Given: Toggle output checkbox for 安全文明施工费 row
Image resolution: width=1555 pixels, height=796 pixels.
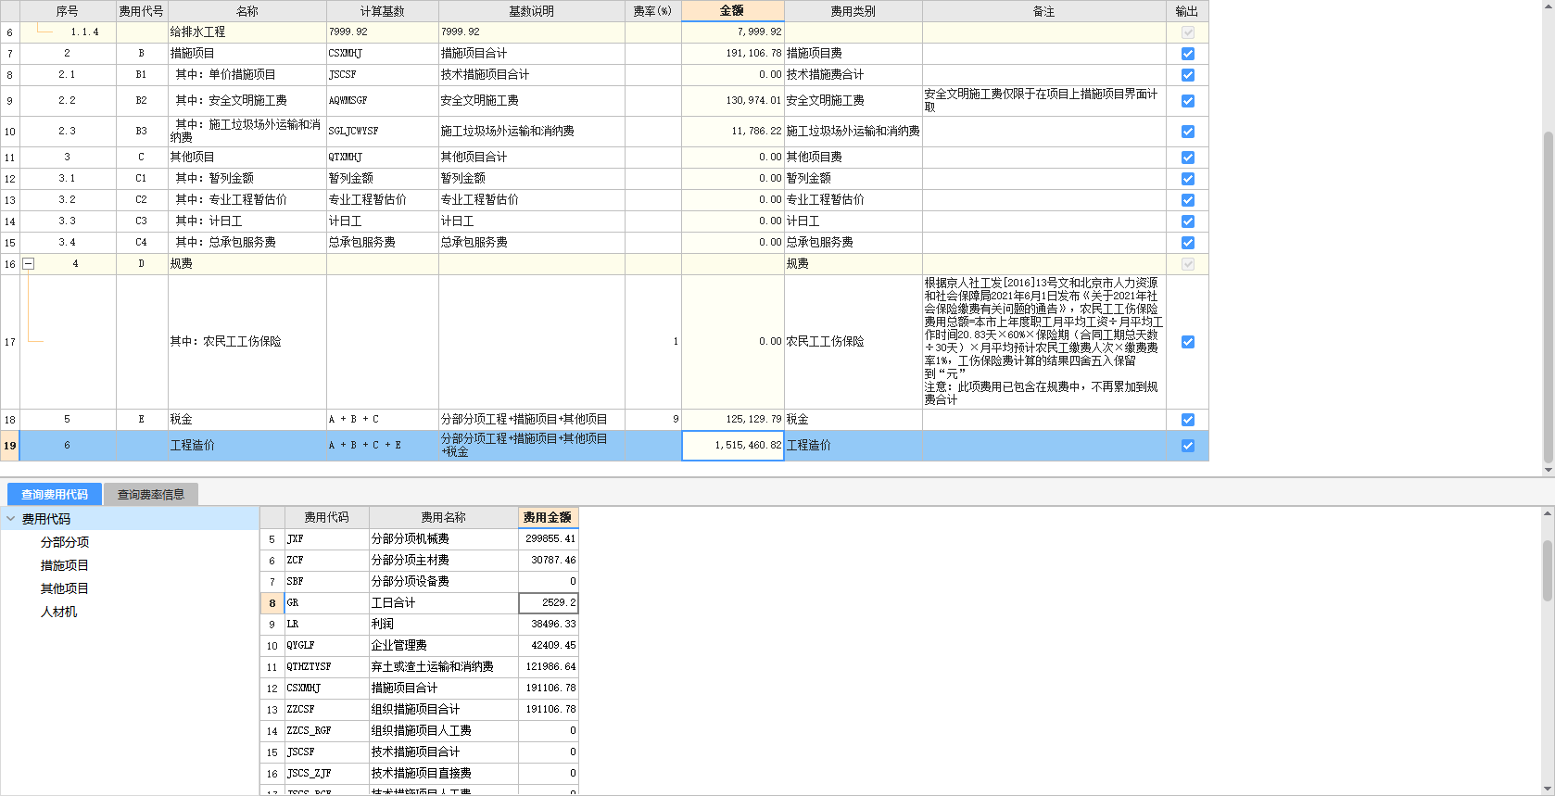Looking at the screenshot, I should (x=1187, y=101).
